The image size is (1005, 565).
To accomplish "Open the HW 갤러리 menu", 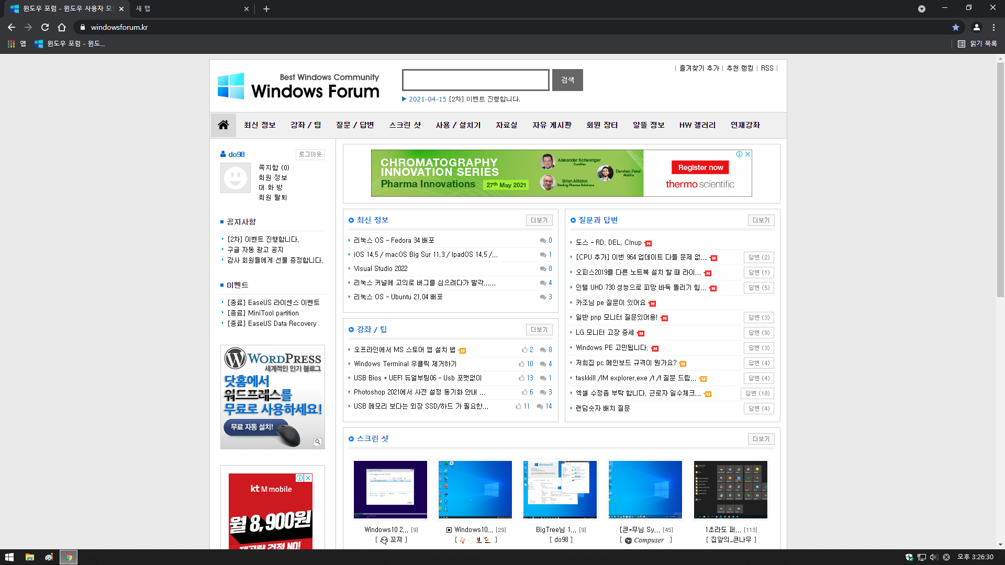I will [697, 125].
